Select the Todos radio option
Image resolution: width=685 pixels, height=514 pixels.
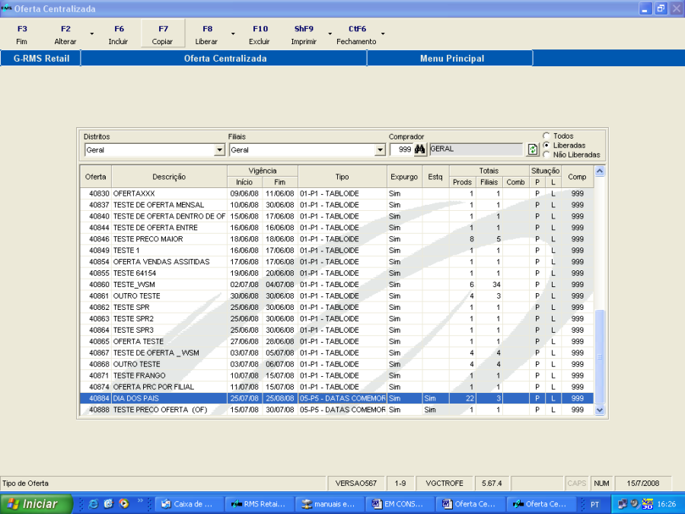click(546, 136)
